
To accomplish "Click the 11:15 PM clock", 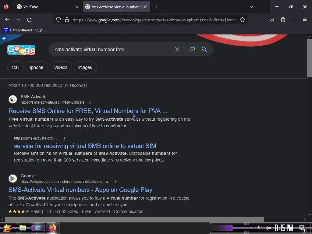I will click(x=284, y=228).
